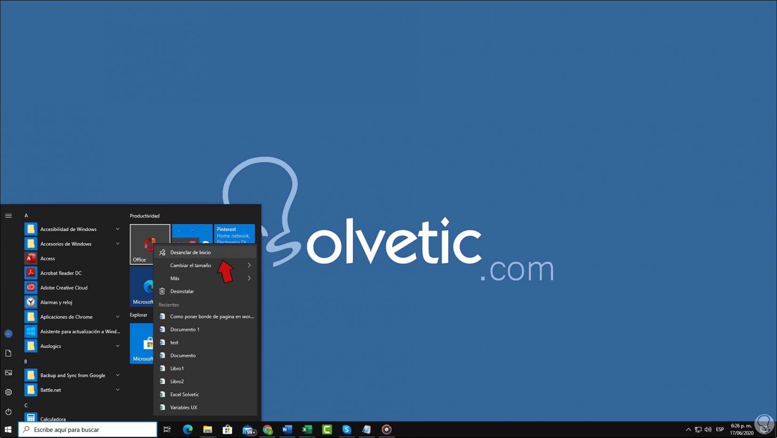Click the letter C header in app list
777x438 pixels.
pyautogui.click(x=26, y=405)
